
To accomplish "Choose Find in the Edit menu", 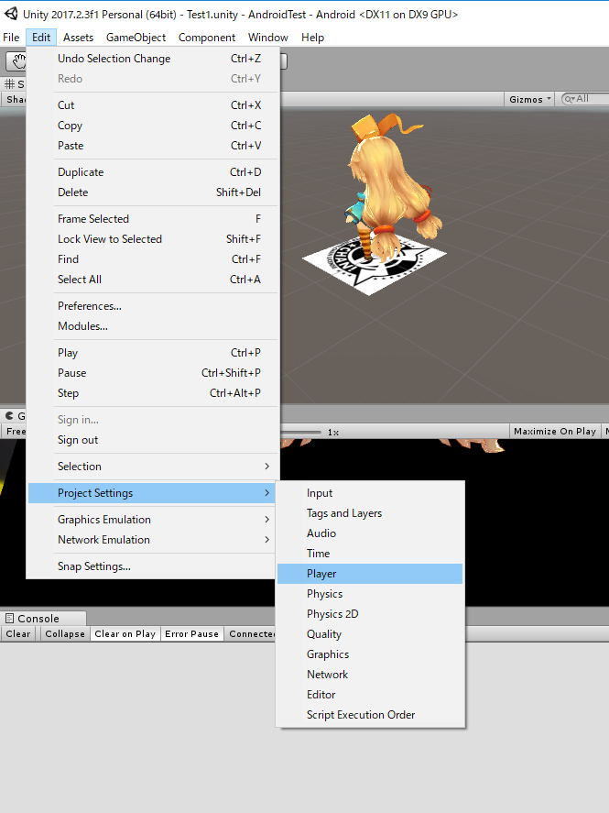I will [x=153, y=259].
